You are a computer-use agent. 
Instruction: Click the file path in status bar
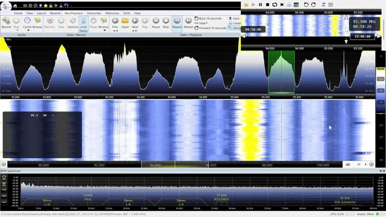[73, 214]
